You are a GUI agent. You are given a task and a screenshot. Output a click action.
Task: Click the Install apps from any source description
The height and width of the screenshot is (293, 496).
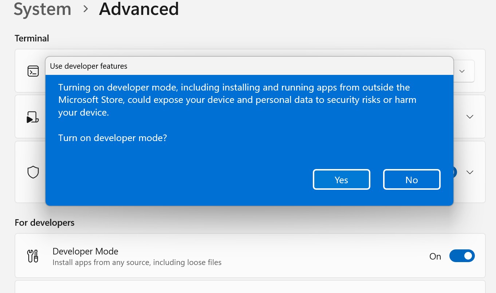tap(137, 262)
